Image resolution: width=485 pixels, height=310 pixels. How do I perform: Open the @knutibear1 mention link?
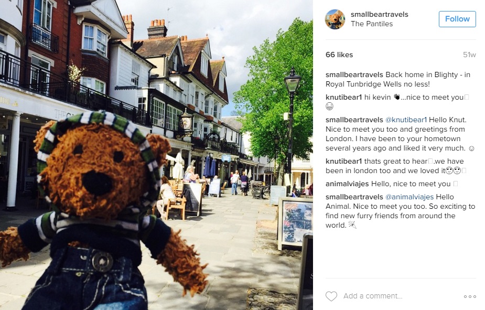tap(406, 120)
